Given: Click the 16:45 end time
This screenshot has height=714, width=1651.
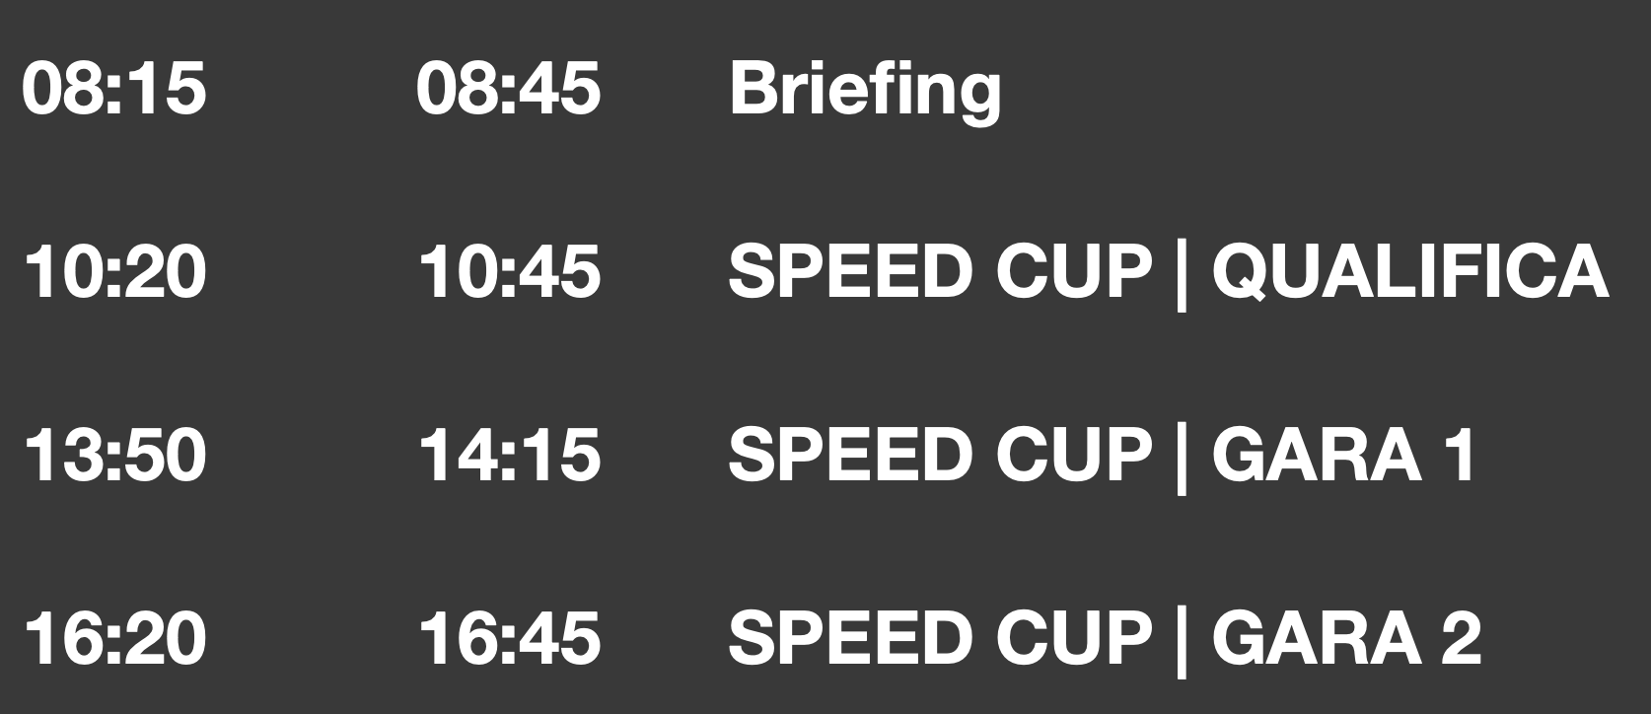Looking at the screenshot, I should point(509,637).
